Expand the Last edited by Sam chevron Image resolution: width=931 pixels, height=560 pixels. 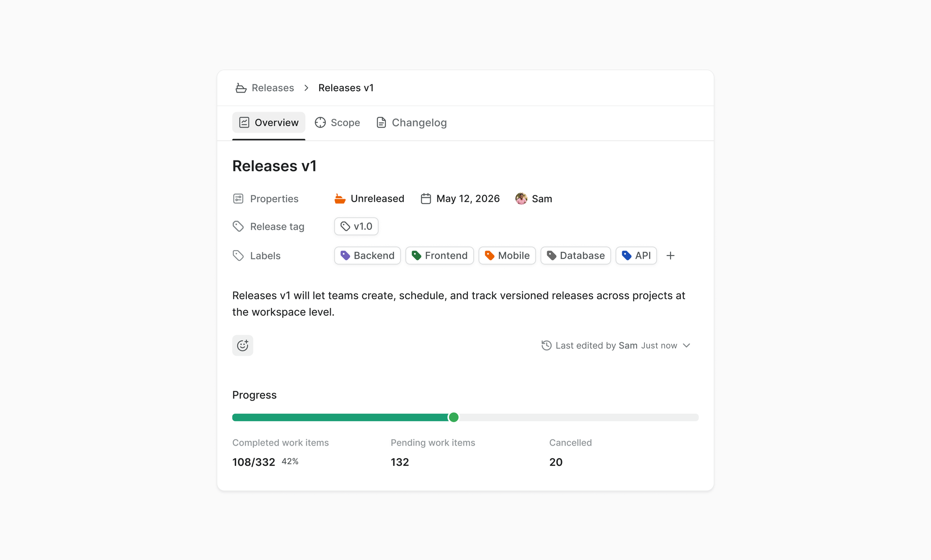(x=687, y=346)
